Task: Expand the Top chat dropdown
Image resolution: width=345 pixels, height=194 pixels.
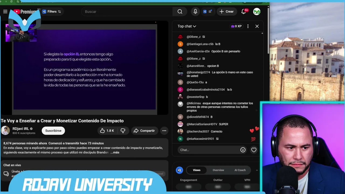Action: [x=187, y=26]
